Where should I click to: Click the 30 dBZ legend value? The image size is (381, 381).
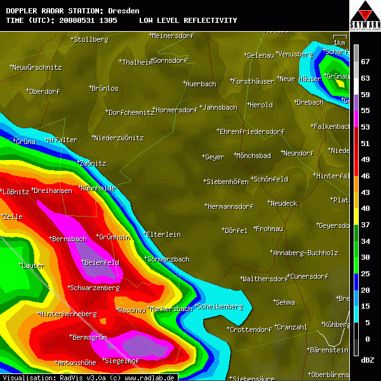pyautogui.click(x=365, y=257)
